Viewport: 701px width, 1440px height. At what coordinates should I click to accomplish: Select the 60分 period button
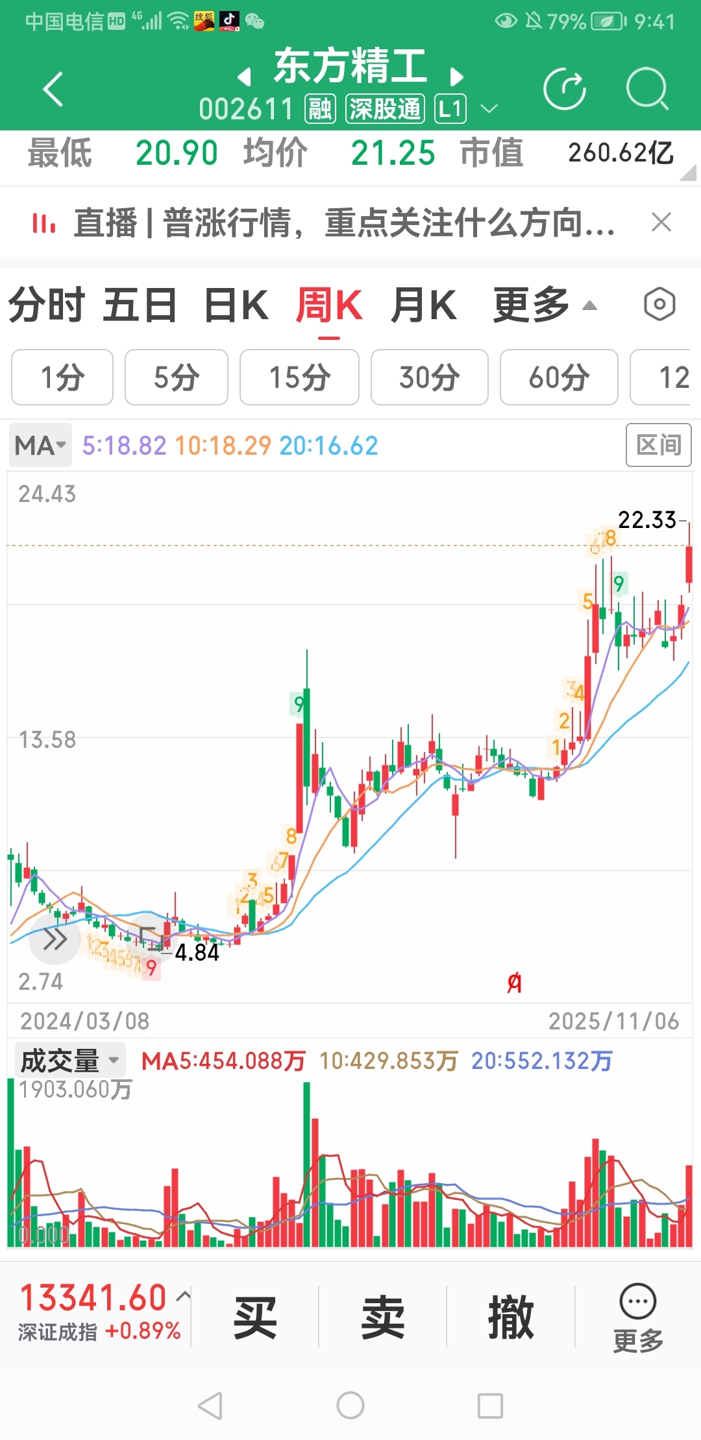559,378
